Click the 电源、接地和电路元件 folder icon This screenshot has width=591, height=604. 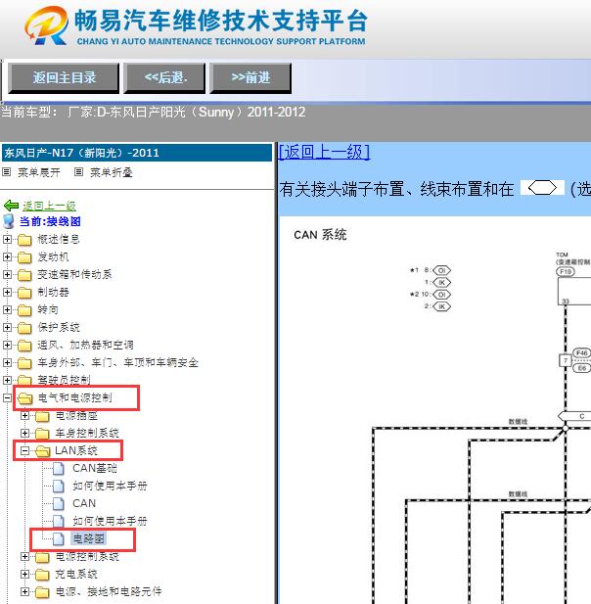pyautogui.click(x=42, y=592)
